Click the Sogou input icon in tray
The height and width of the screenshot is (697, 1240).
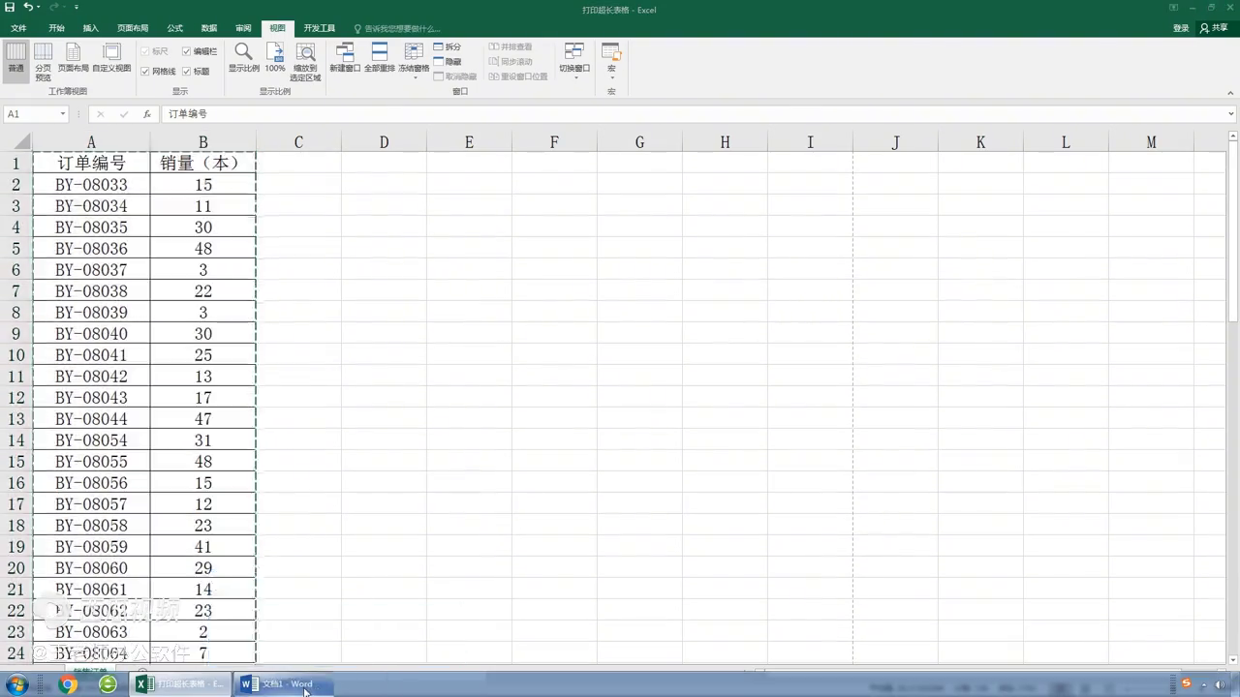point(1186,684)
